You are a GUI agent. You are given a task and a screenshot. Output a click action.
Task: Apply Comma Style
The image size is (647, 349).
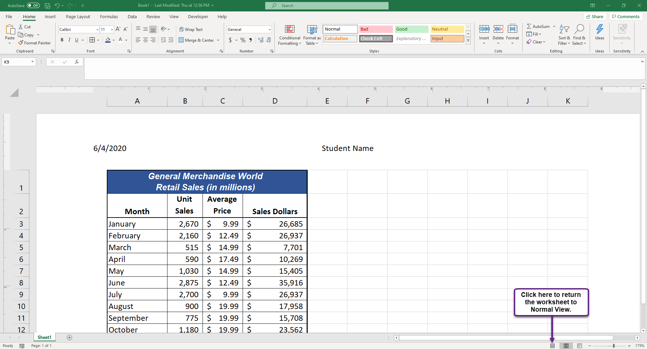[250, 40]
